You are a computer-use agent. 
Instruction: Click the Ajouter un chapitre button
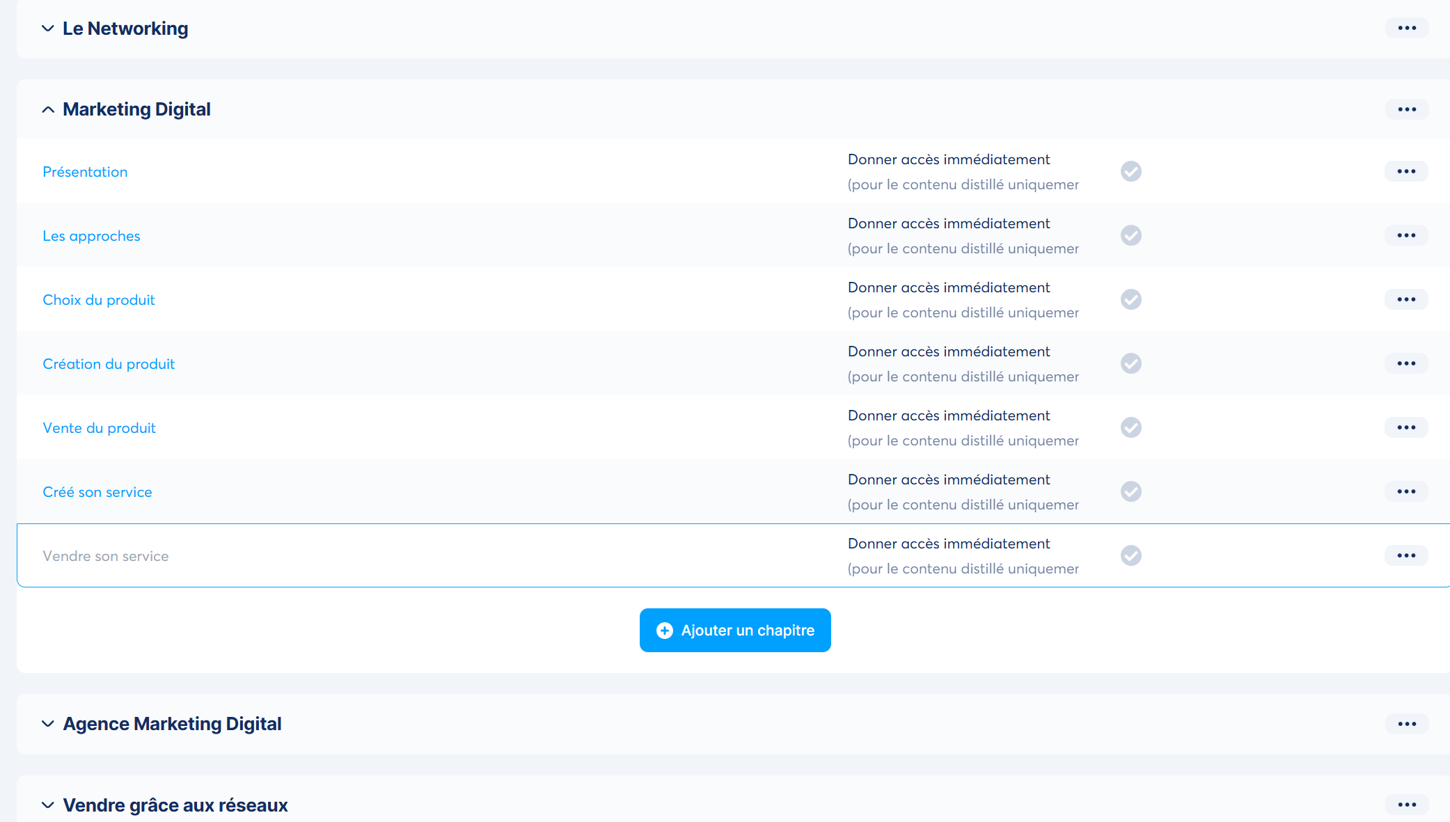point(734,630)
